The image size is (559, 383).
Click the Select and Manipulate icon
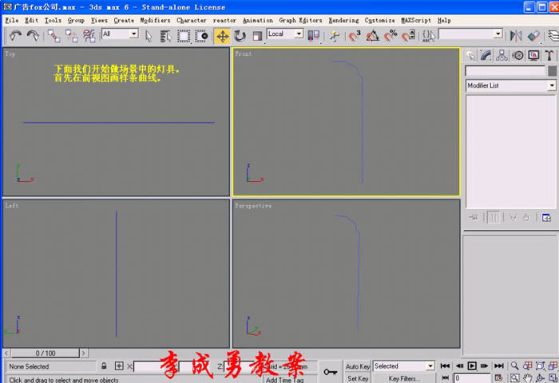[x=335, y=36]
